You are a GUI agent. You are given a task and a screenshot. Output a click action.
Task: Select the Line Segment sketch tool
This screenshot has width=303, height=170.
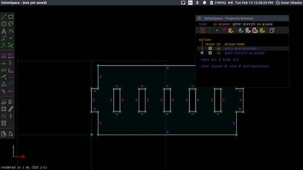pyautogui.click(x=4, y=17)
